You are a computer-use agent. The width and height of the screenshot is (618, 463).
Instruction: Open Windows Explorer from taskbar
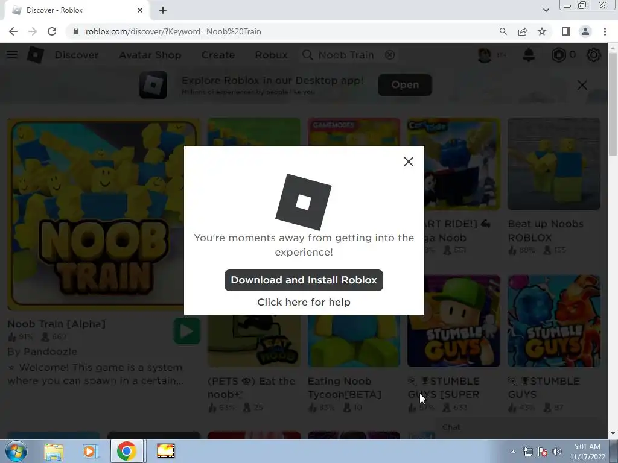pos(54,451)
